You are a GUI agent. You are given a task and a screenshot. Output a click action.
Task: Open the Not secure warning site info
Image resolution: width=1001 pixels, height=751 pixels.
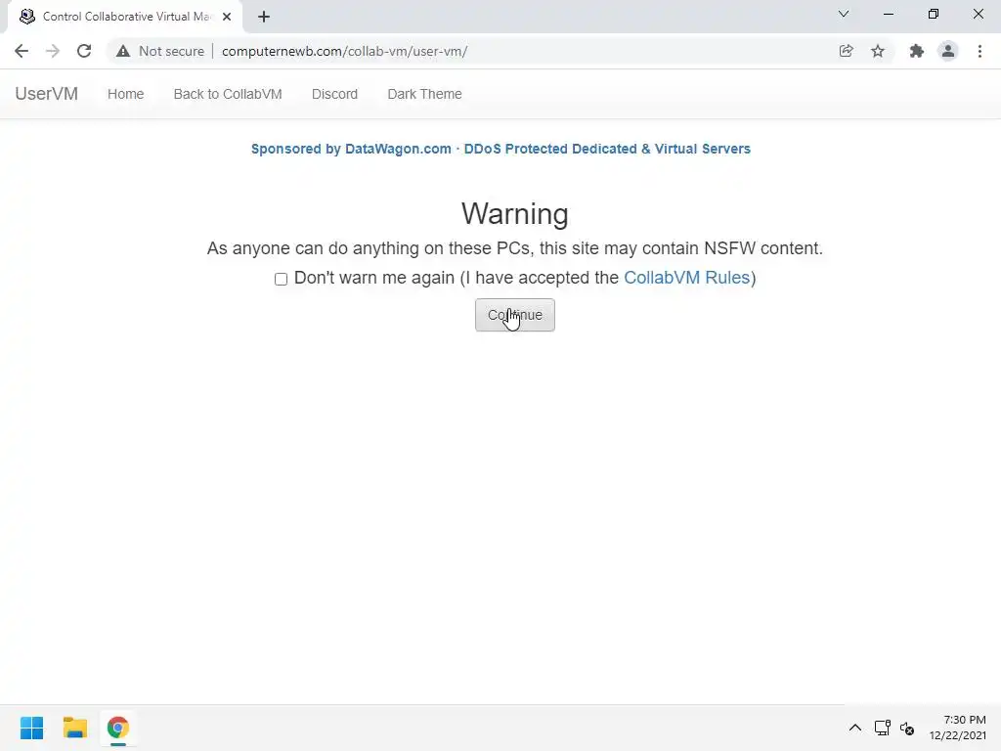pyautogui.click(x=160, y=51)
